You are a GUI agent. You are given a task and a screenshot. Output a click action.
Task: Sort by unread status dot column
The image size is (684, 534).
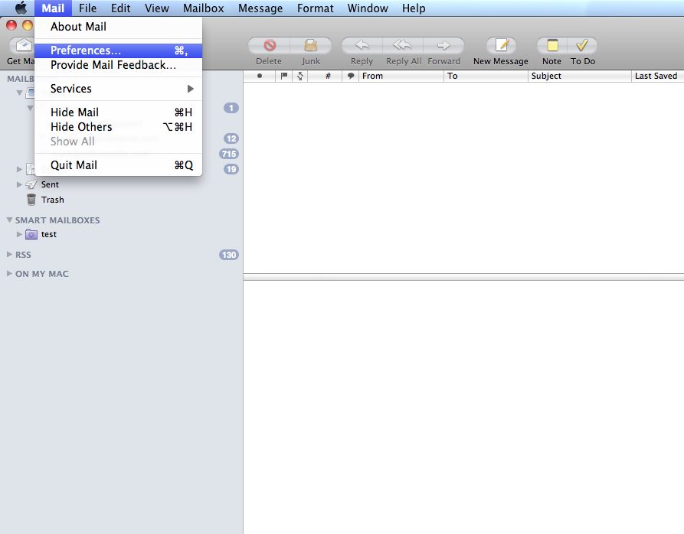coord(260,76)
